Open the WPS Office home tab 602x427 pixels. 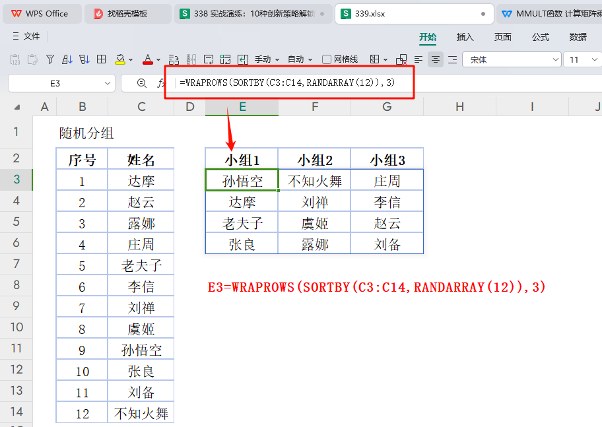(42, 14)
